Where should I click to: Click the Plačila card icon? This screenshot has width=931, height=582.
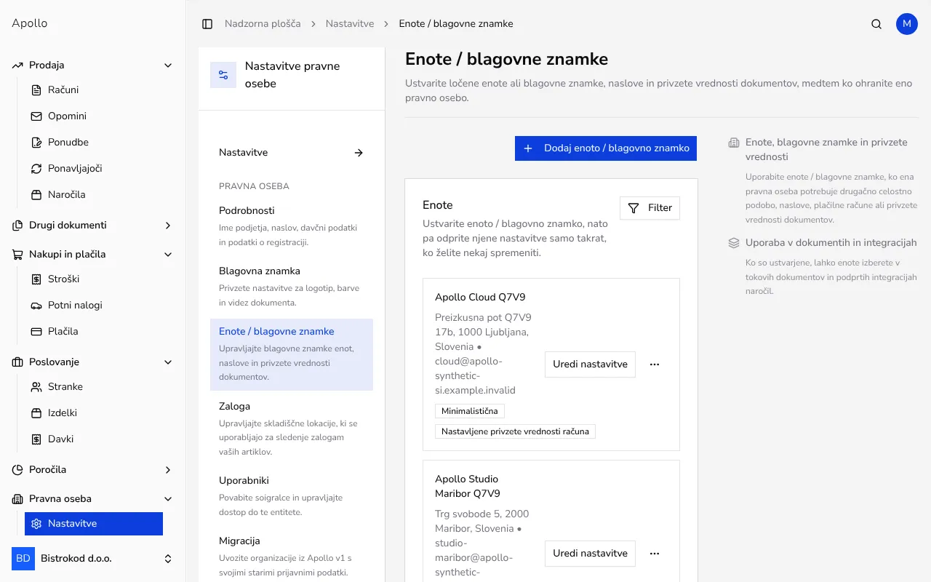coord(36,332)
